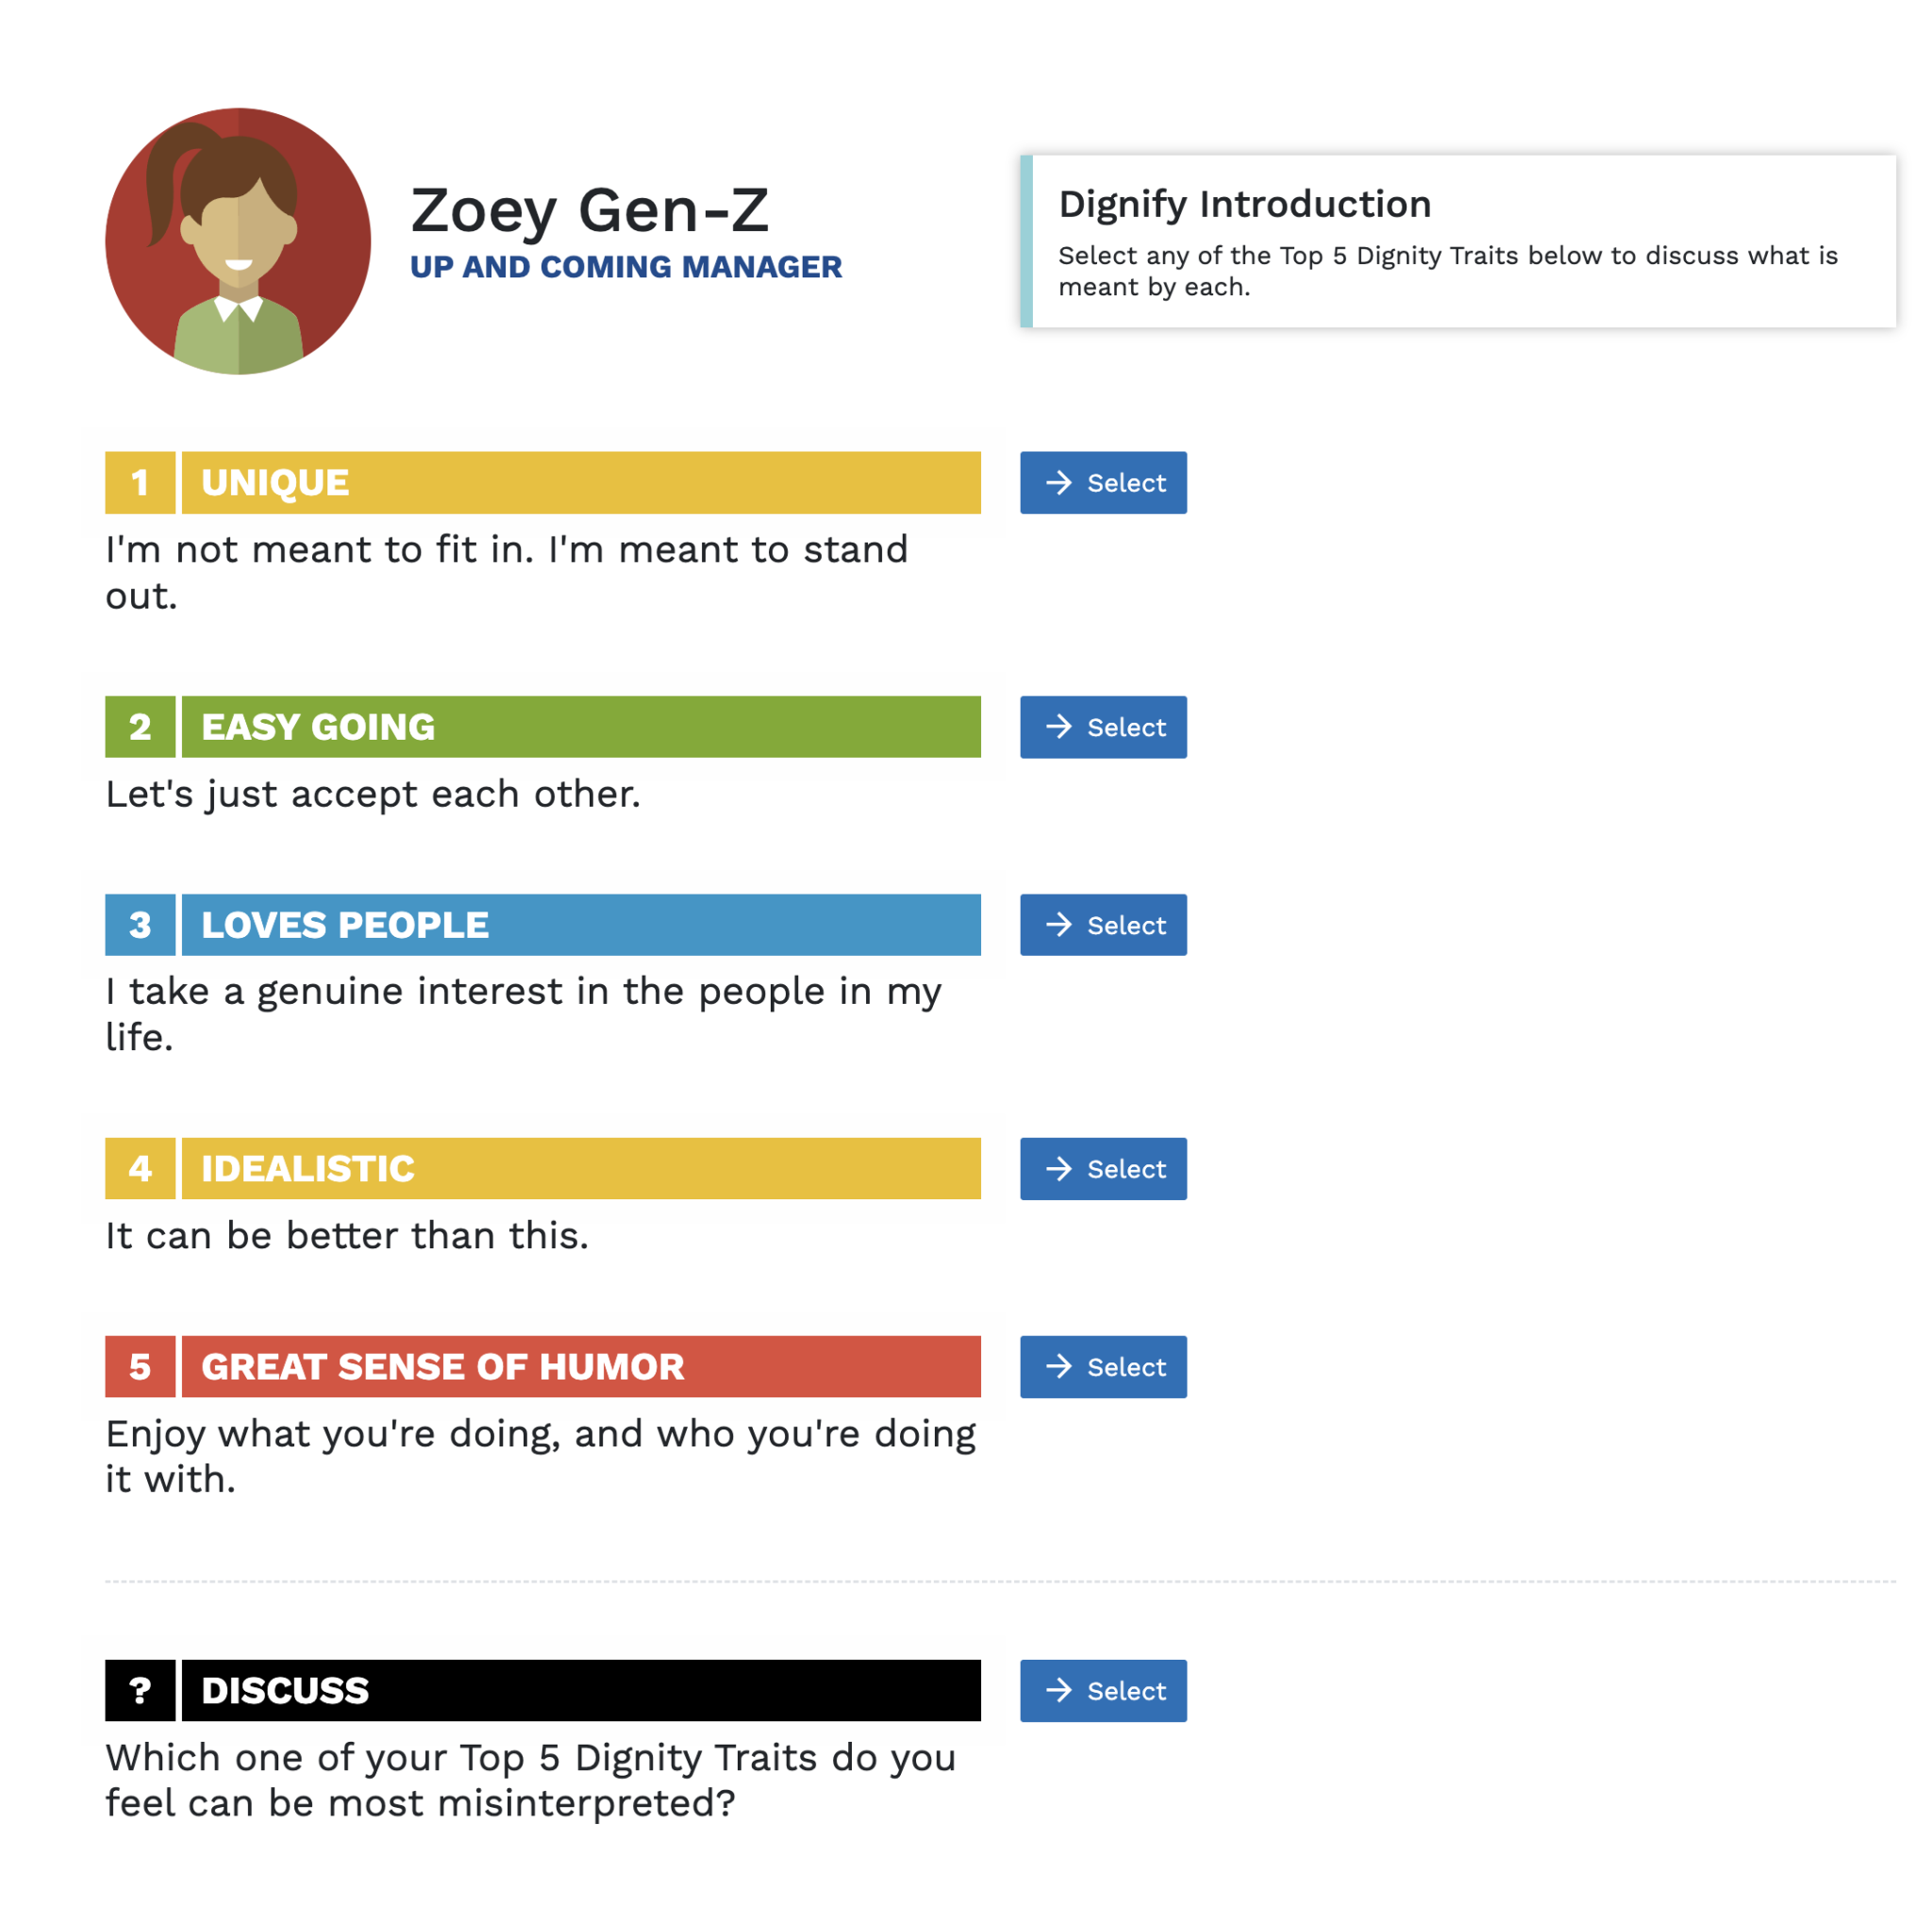Click the yellow UNIQUE trait banner

tap(580, 483)
